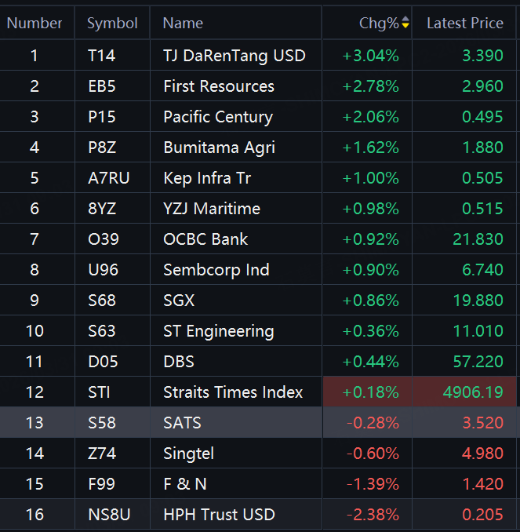Click the 21.830 latest price

pyautogui.click(x=478, y=239)
